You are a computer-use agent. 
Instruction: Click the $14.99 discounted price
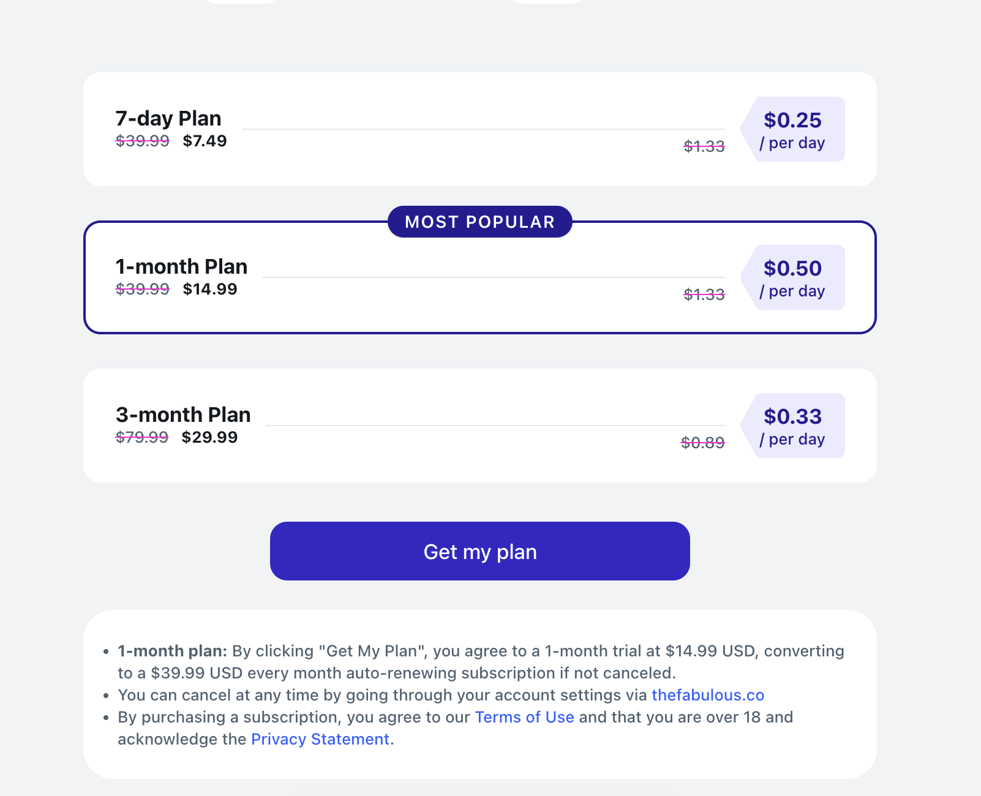click(209, 289)
